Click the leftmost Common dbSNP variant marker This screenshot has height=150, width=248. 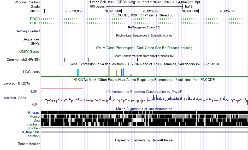click(65, 59)
